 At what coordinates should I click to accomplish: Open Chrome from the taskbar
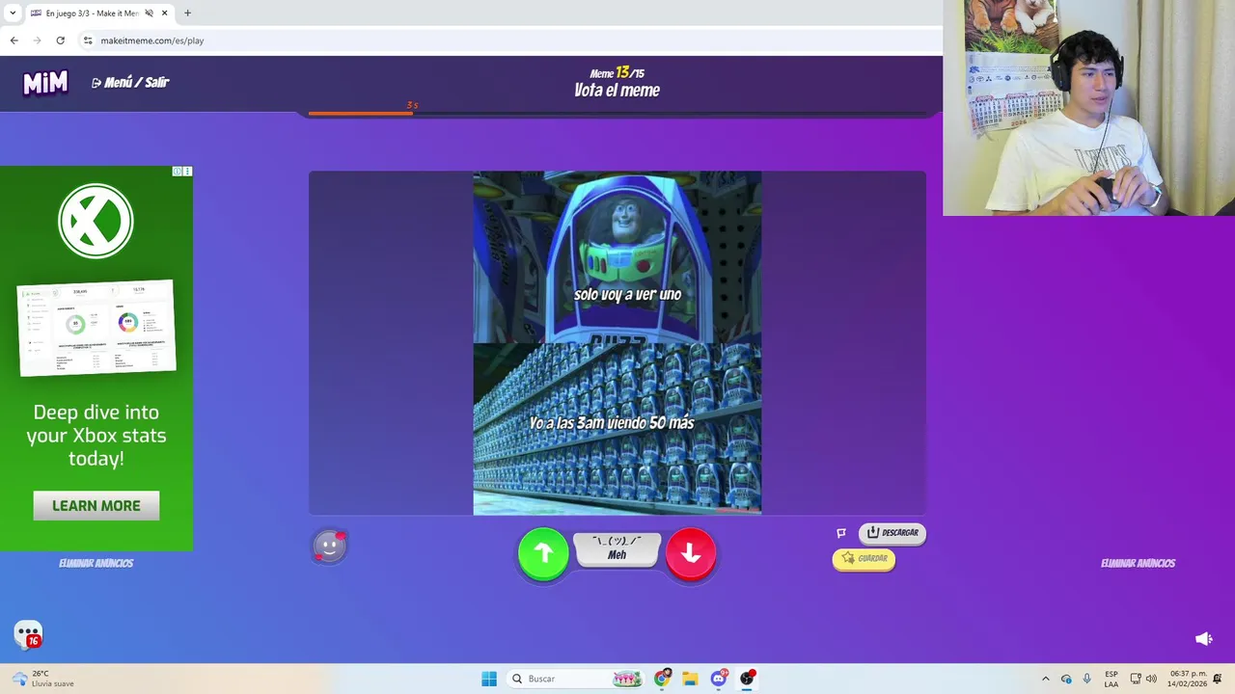point(662,679)
